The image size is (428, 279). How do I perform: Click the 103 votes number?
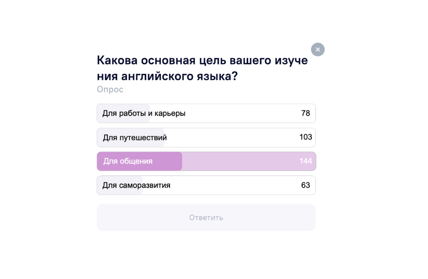(x=305, y=137)
